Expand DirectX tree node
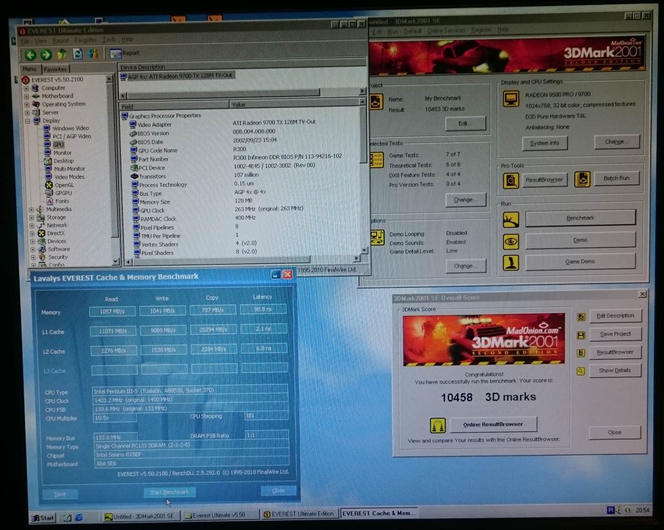The width and height of the screenshot is (664, 530). click(32, 234)
